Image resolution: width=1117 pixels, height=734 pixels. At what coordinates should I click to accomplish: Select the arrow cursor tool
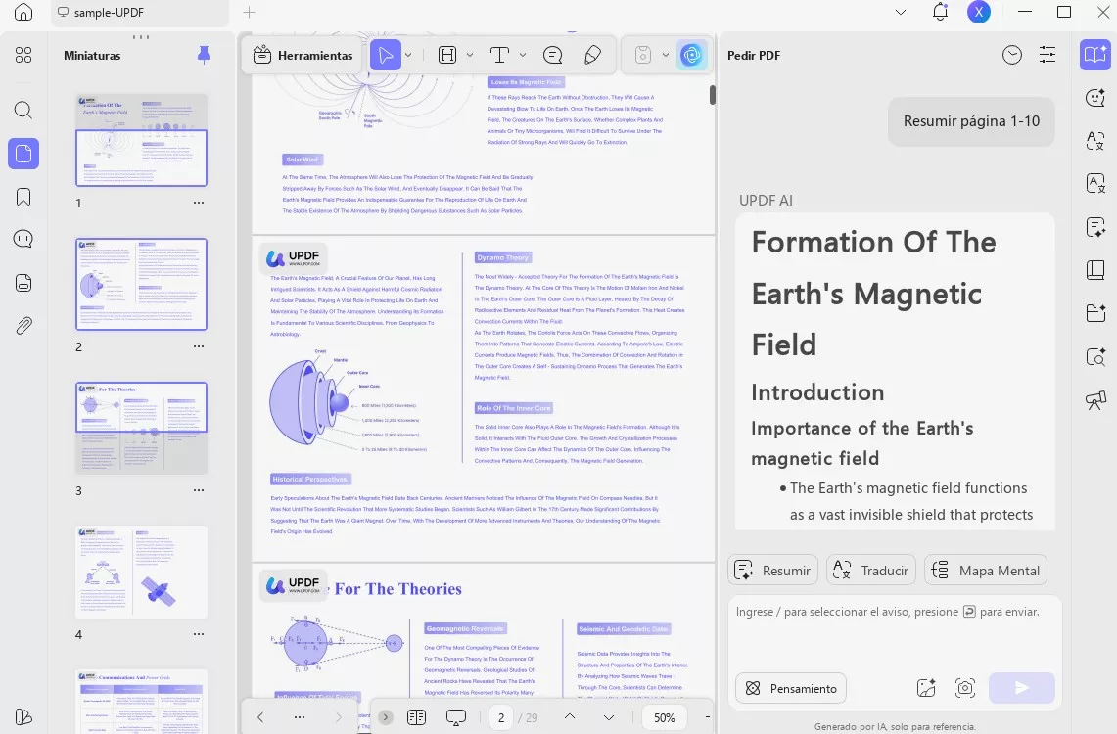click(386, 56)
